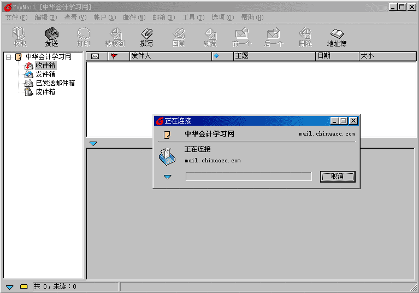This screenshot has width=419, height=293.
Task: Click the 收取 (receive) toolbar icon
Action: (20, 37)
